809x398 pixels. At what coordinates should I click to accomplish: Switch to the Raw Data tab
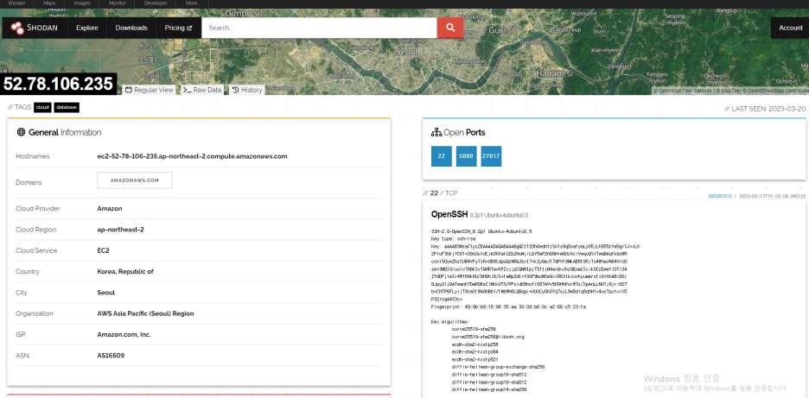tap(202, 90)
